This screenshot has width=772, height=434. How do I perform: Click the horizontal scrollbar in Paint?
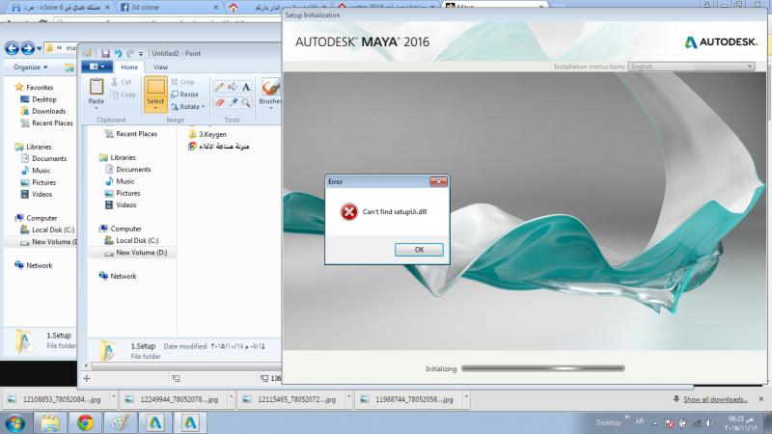tap(186, 366)
